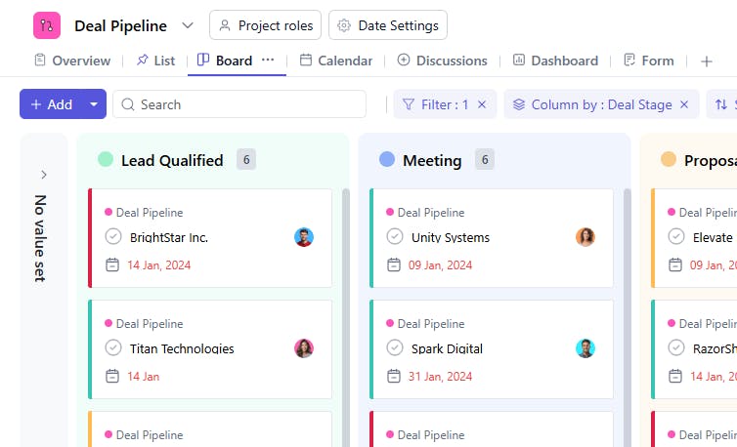The width and height of the screenshot is (737, 447).
Task: Toggle completion check for Unity Systems
Action: click(x=395, y=237)
